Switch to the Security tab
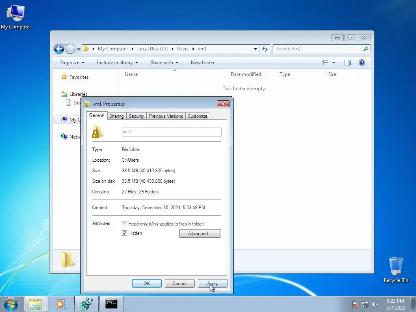Viewport: 416px width, 312px height. click(136, 116)
